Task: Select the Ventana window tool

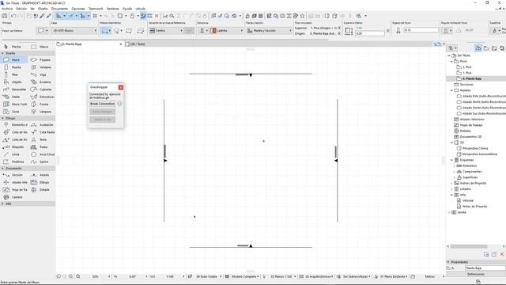Action: [x=41, y=67]
